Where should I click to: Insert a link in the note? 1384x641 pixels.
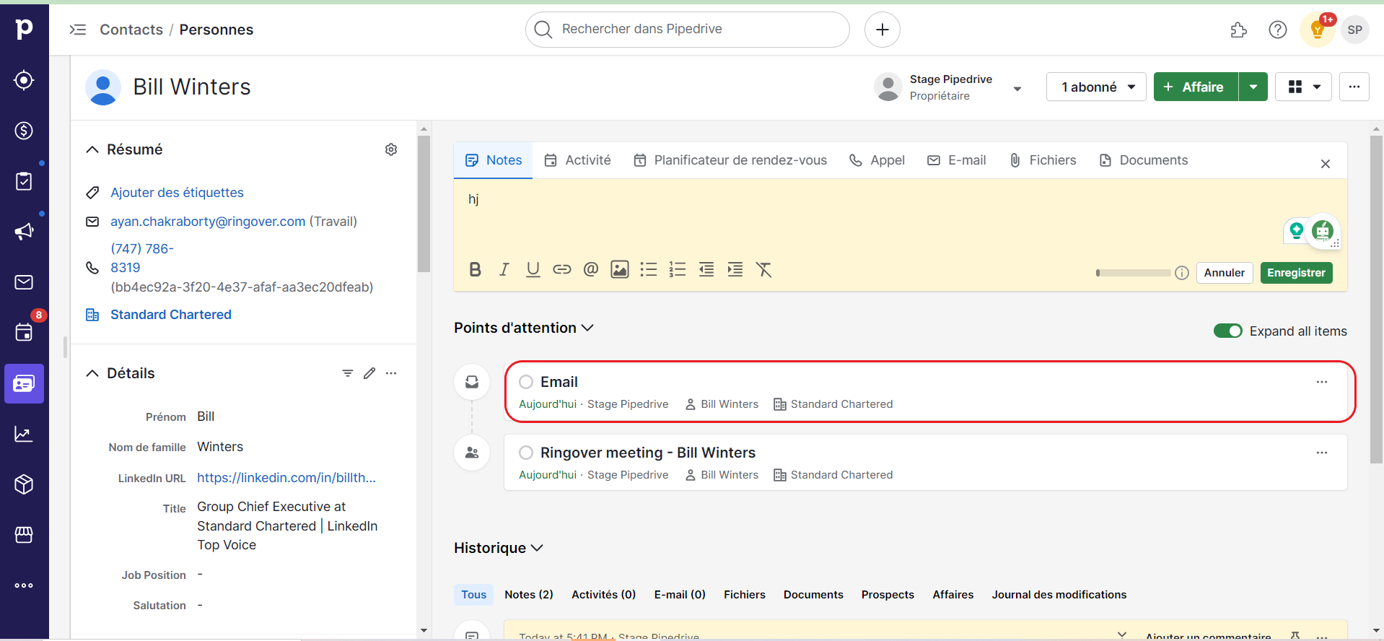[x=561, y=270]
